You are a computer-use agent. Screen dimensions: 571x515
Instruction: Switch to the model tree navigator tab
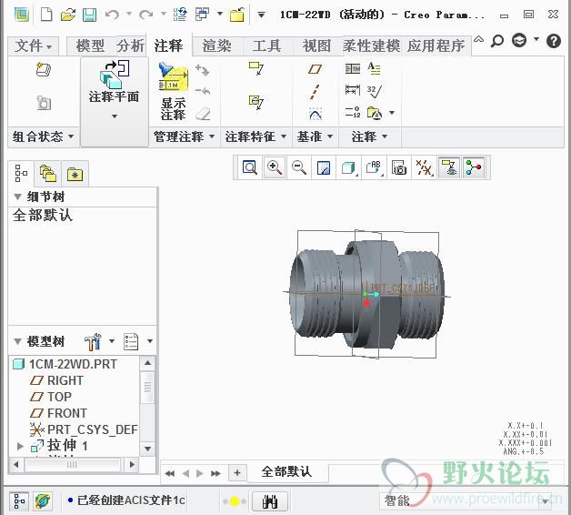[x=21, y=173]
